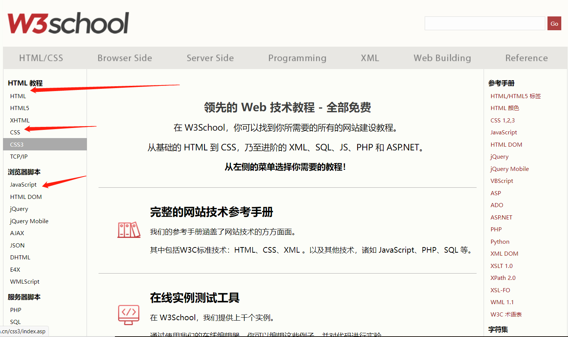
Task: Open HTML DOM tutorial in left sidebar
Action: click(26, 197)
